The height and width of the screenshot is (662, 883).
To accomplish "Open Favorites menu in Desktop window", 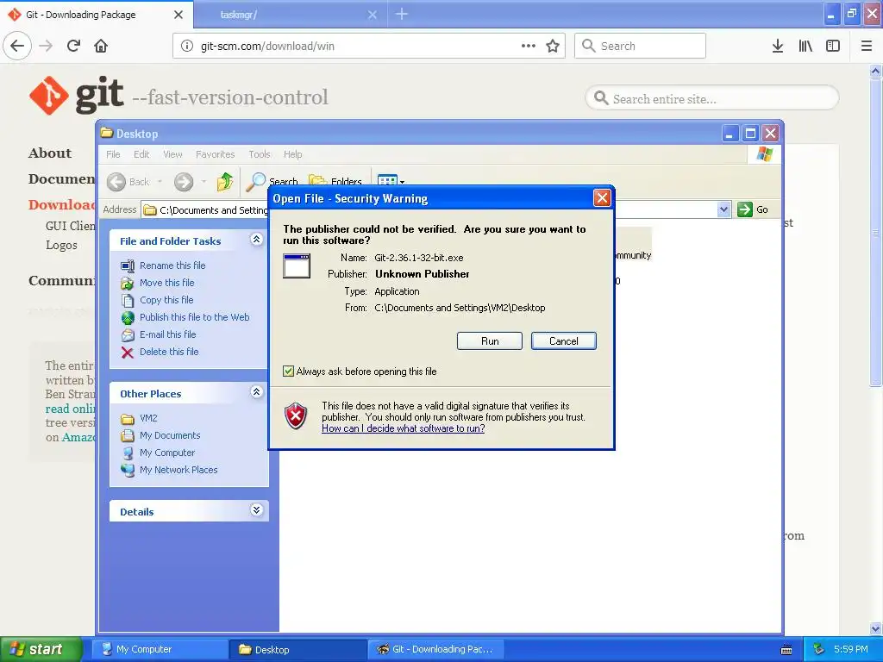I will [215, 154].
